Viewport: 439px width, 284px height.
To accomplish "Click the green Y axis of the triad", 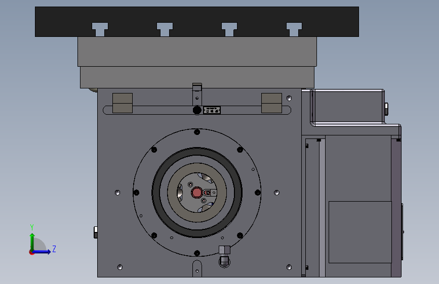I will (x=32, y=242).
